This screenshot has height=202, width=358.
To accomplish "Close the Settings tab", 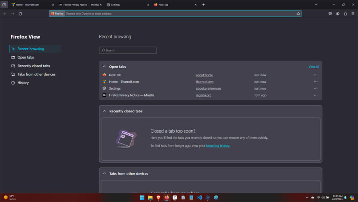I will (148, 4).
